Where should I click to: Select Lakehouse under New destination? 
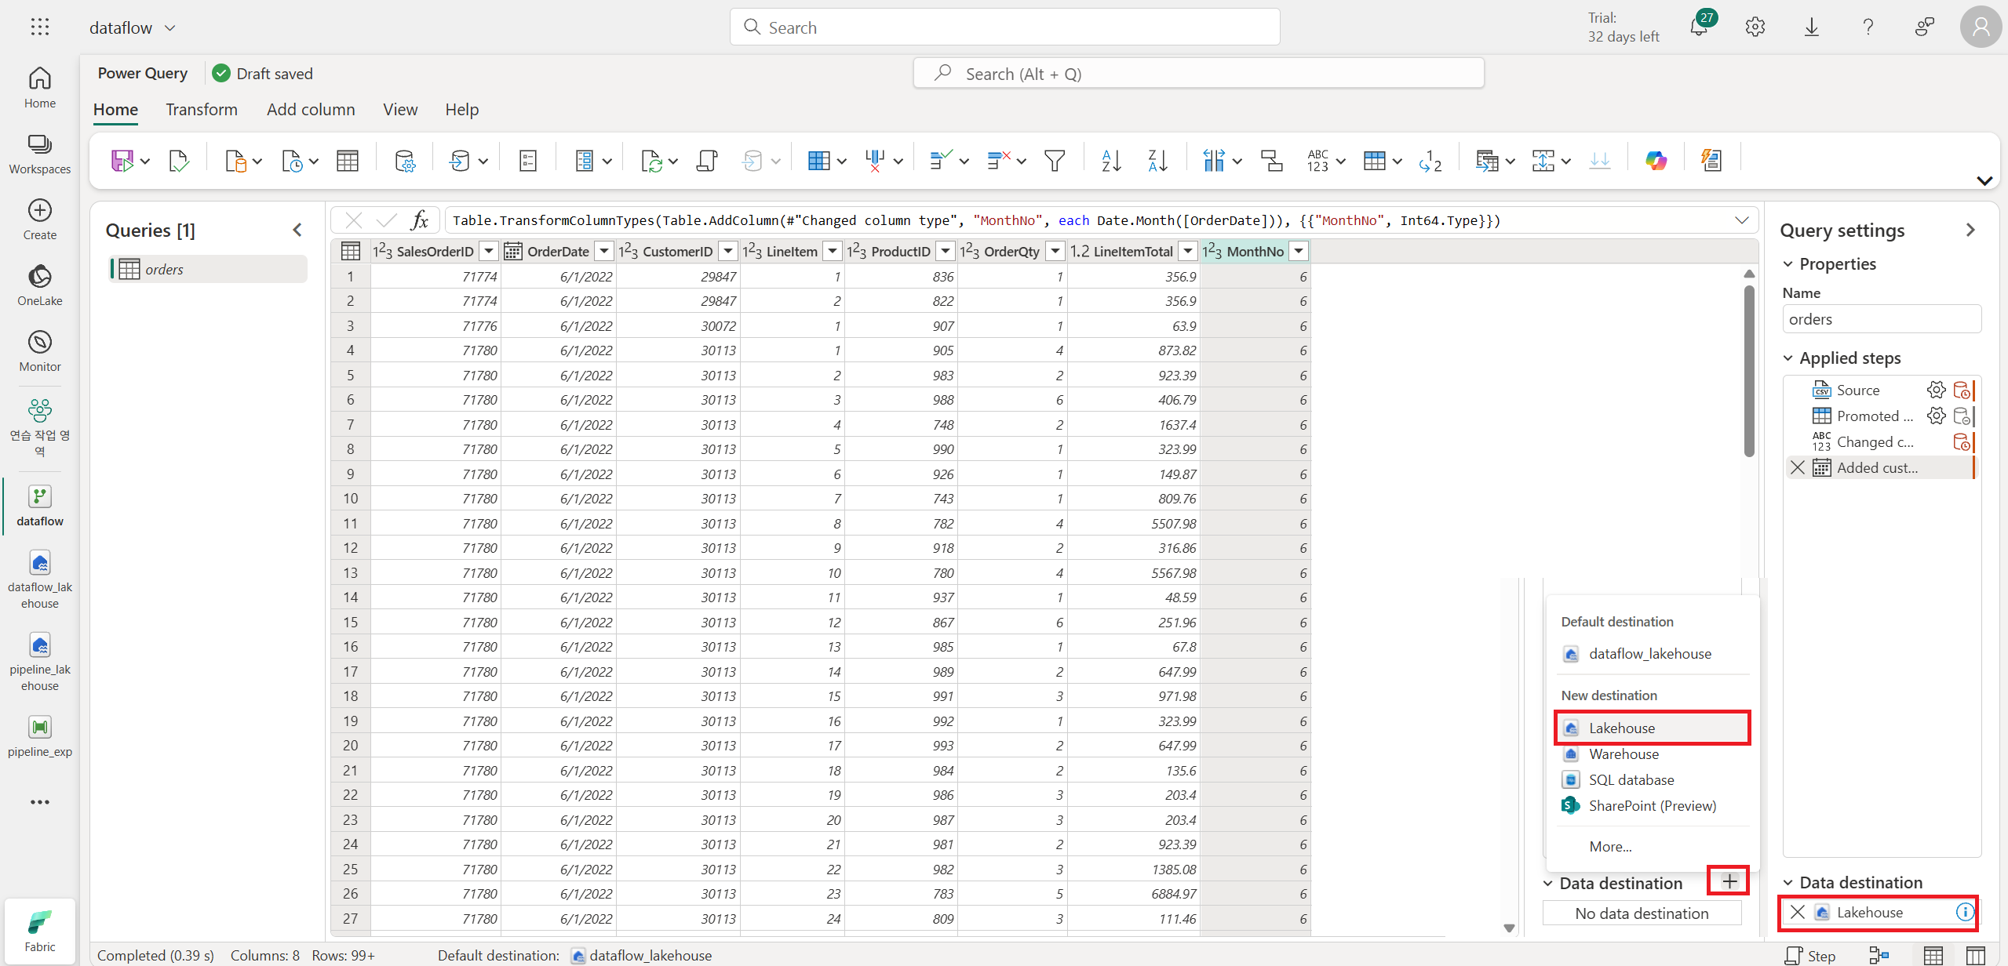tap(1621, 728)
